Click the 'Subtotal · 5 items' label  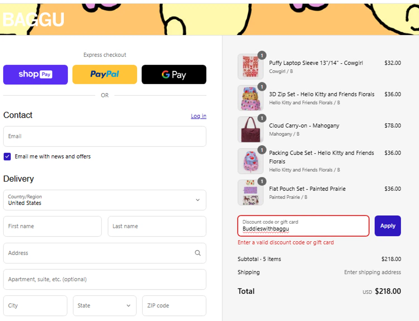pos(259,259)
